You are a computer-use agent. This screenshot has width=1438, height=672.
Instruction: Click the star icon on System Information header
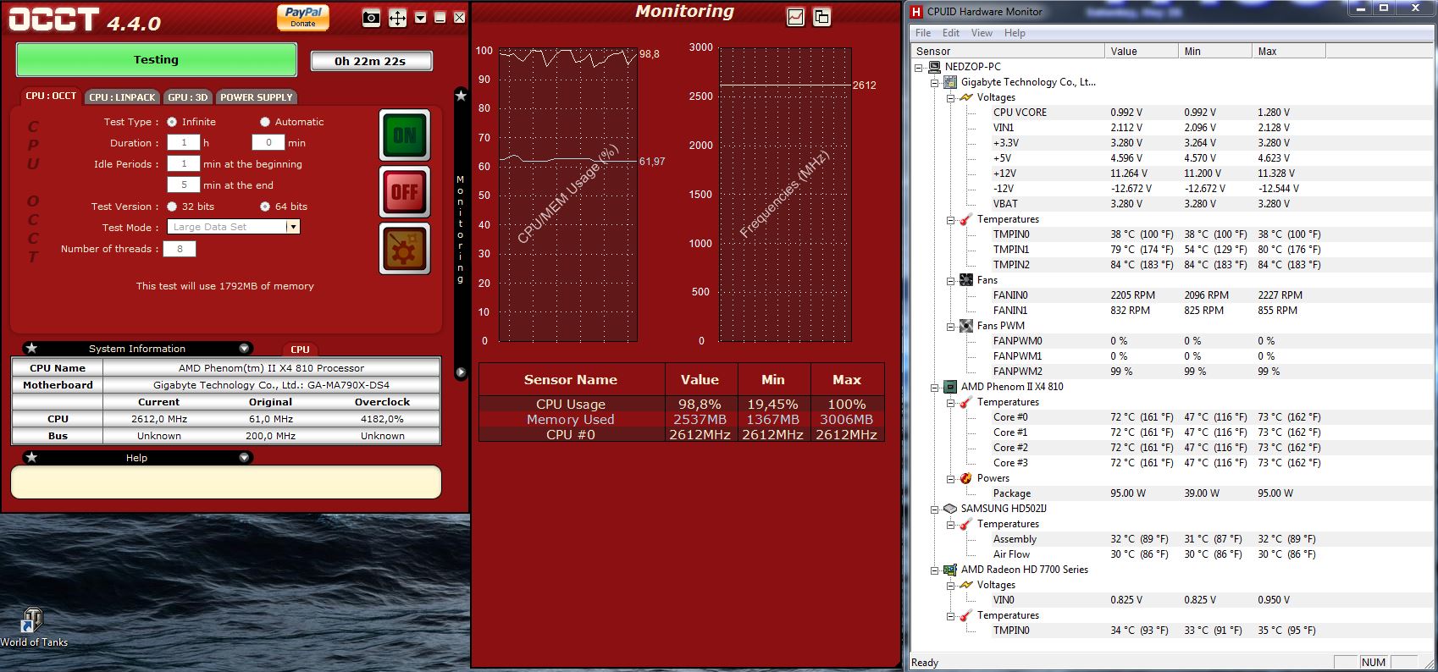(31, 349)
